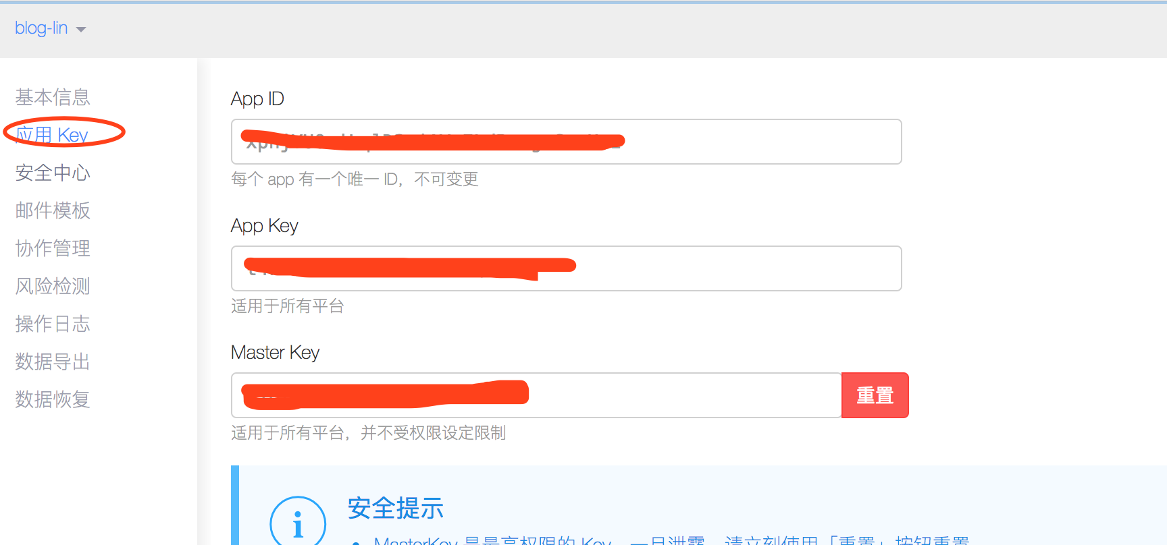The image size is (1167, 545).
Task: Select 应用 Key in the sidebar
Action: pyautogui.click(x=53, y=135)
